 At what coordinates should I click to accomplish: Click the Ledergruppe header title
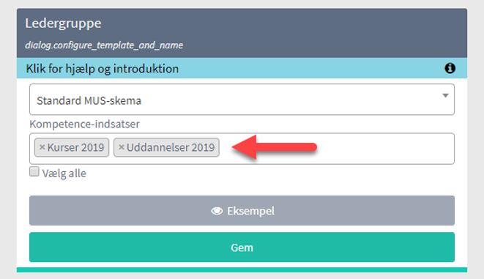63,23
